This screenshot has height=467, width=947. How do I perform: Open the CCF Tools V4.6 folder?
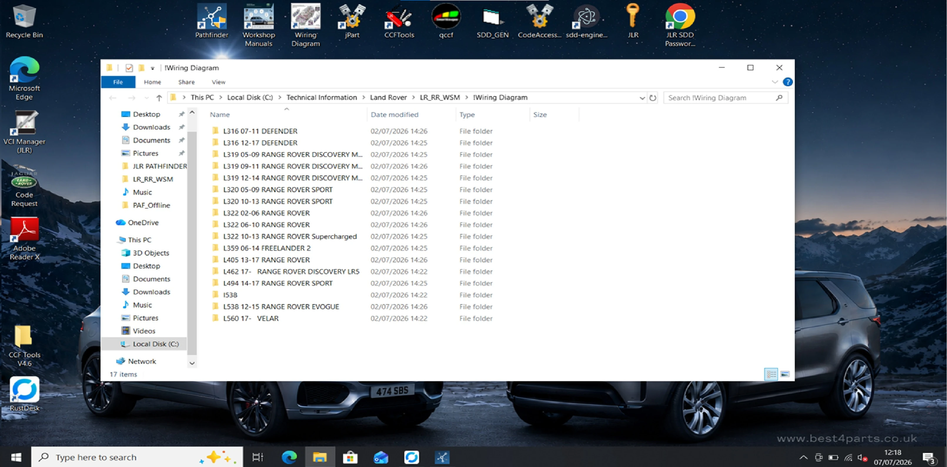24,346
